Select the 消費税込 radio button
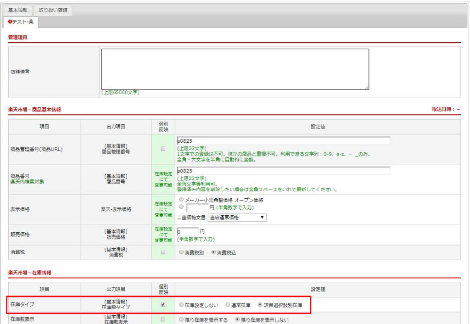 point(213,252)
